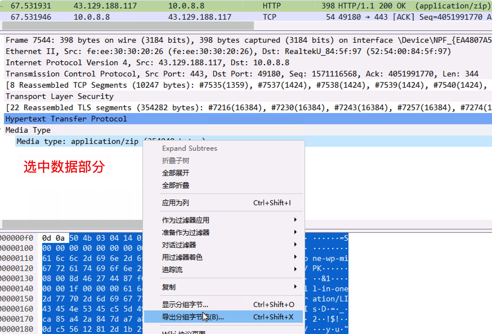This screenshot has width=492, height=334.
Task: Apply field as column via "应用为列"
Action: (175, 202)
